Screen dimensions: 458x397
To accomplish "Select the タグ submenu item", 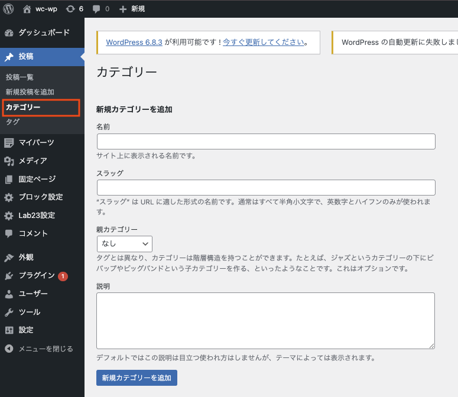I will pyautogui.click(x=12, y=122).
